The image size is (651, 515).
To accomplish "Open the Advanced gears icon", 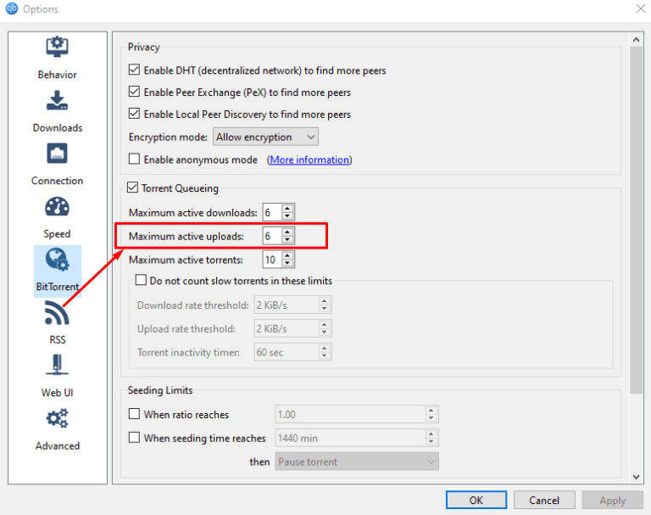I will (x=57, y=418).
